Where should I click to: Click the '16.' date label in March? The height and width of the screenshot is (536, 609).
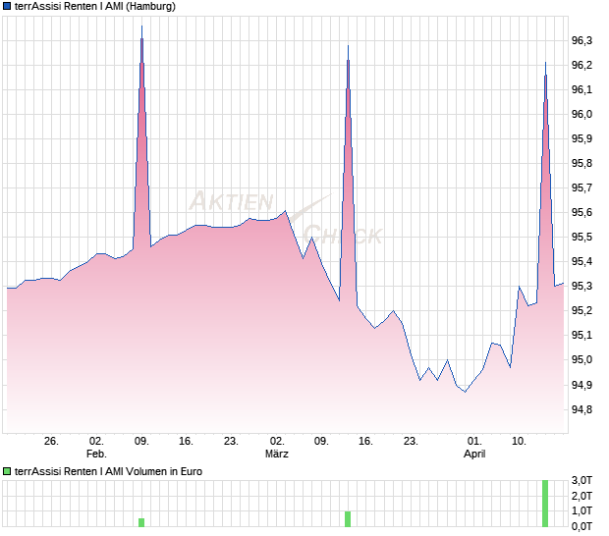coord(365,442)
